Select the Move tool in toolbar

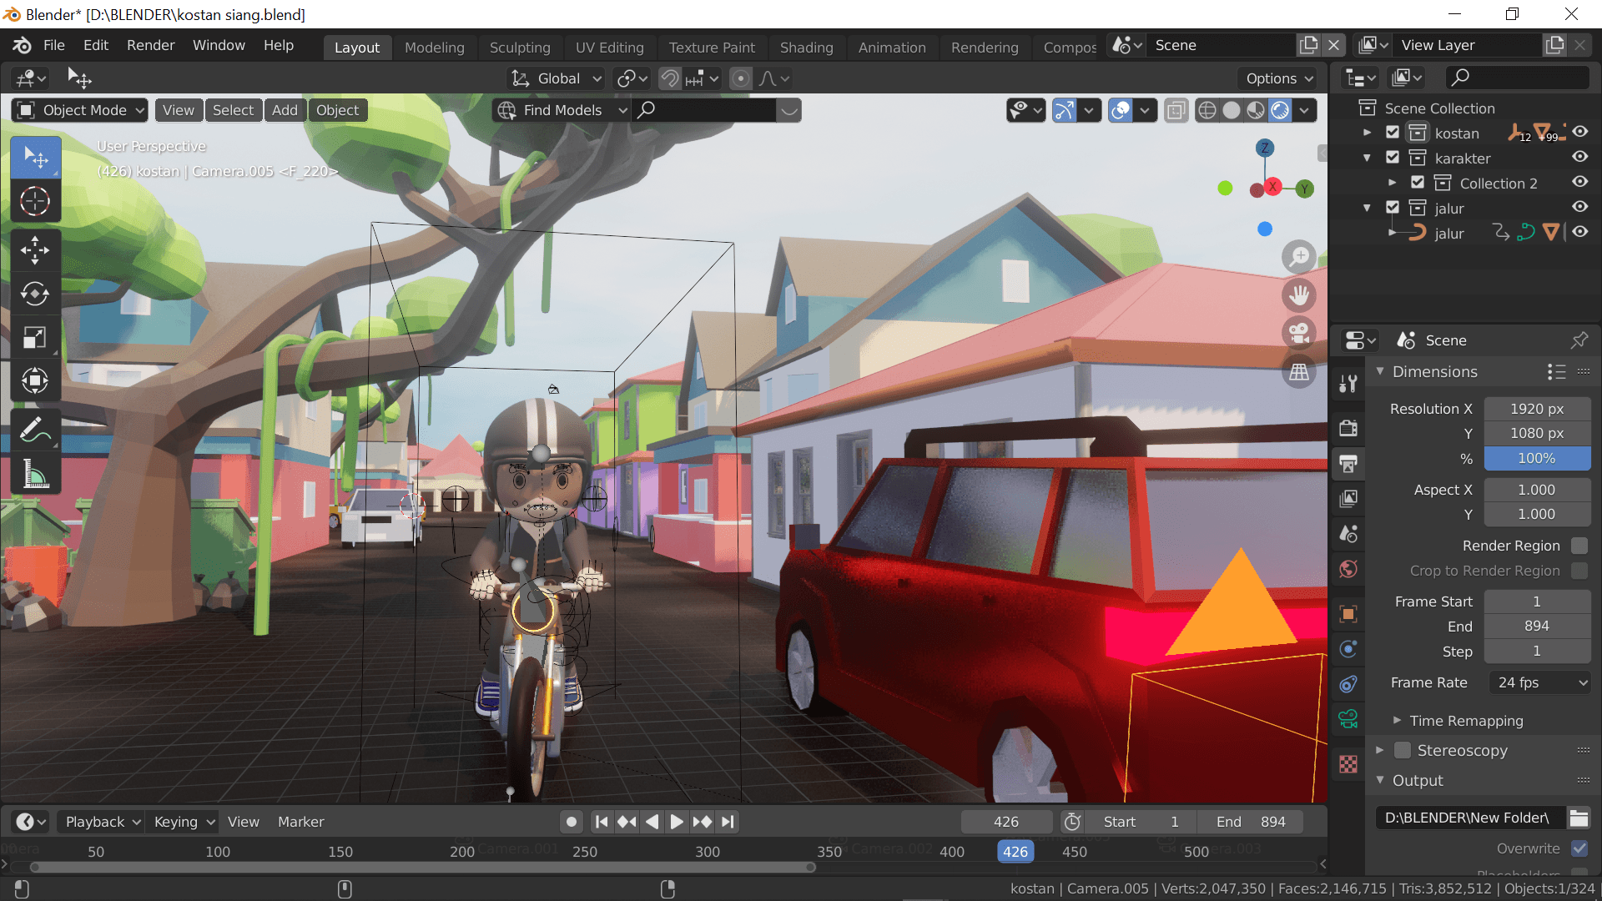click(x=35, y=249)
